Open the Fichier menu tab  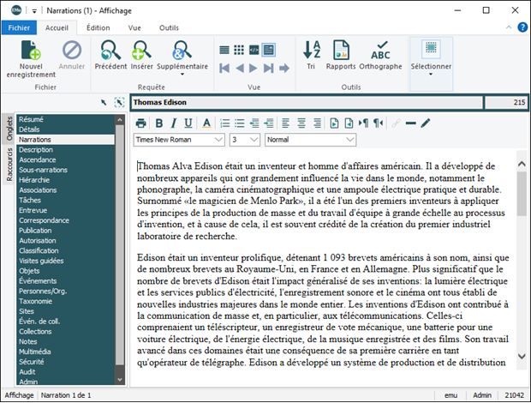[x=19, y=27]
